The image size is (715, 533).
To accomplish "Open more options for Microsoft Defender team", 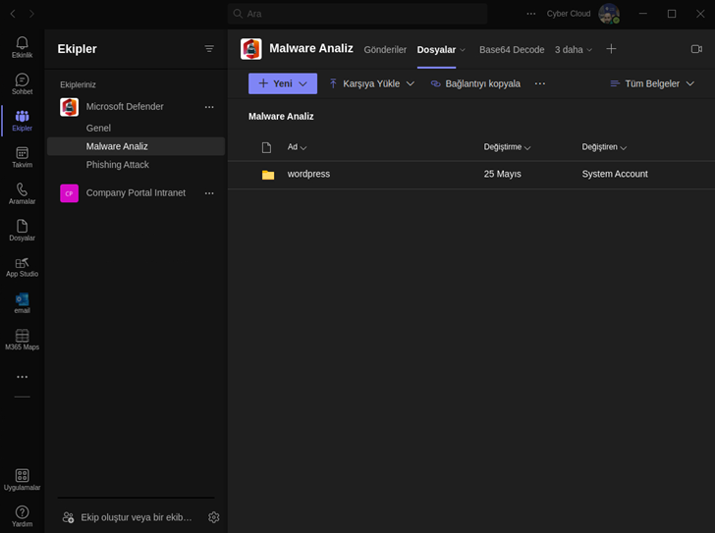I will (x=209, y=107).
